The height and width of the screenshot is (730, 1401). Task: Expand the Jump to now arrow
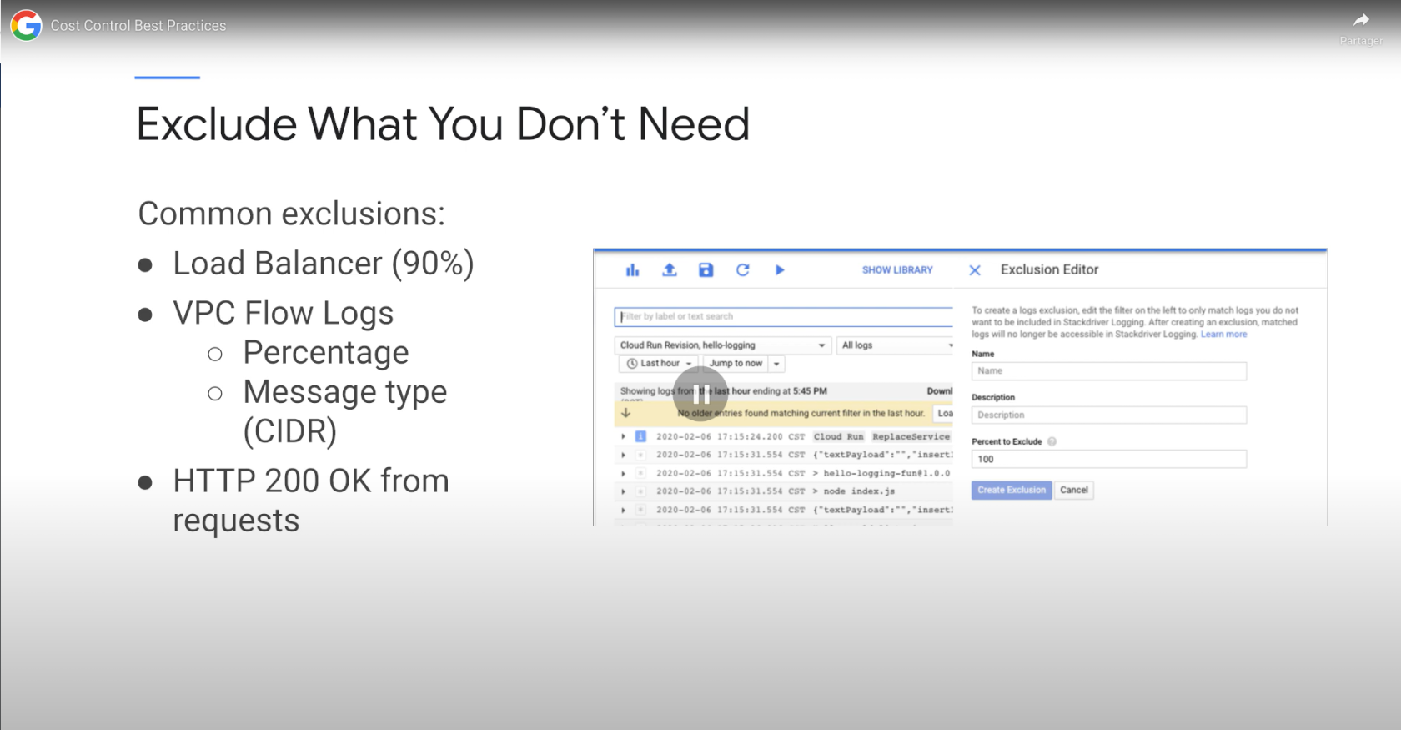(776, 364)
